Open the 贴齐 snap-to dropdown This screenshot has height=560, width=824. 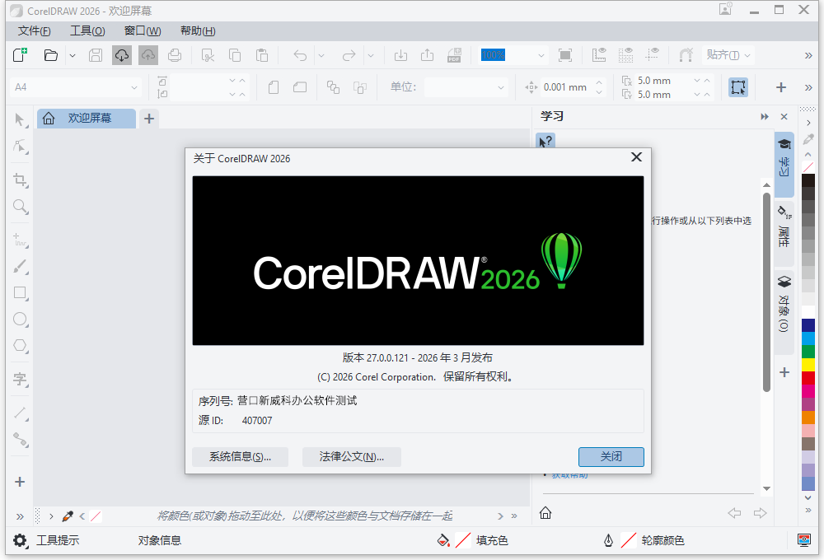click(x=727, y=55)
